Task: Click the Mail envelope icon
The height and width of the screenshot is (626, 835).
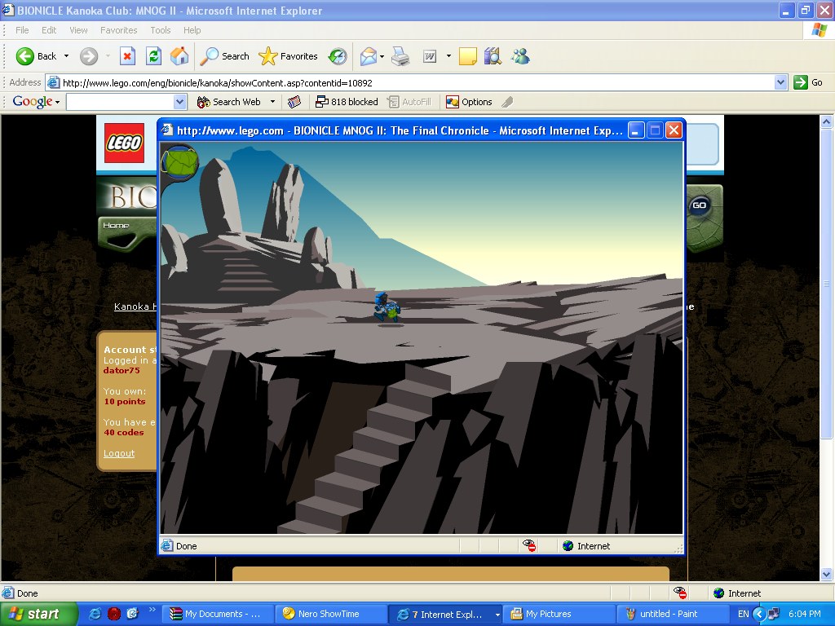Action: (368, 56)
